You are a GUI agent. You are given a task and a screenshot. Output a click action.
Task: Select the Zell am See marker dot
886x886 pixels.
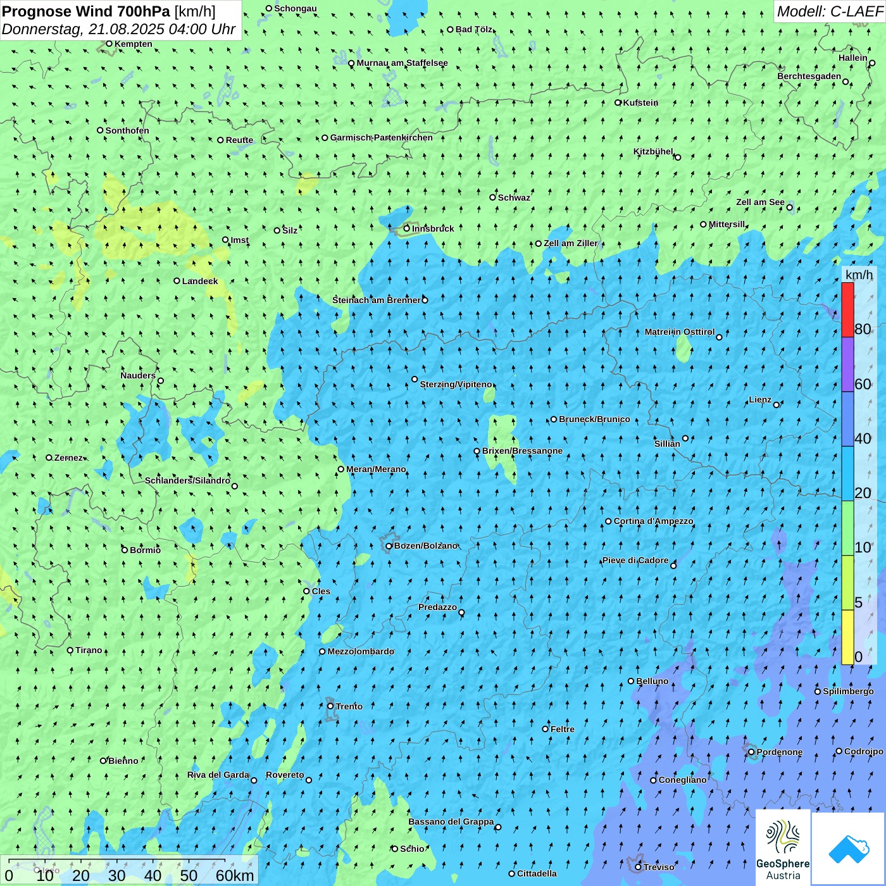790,208
